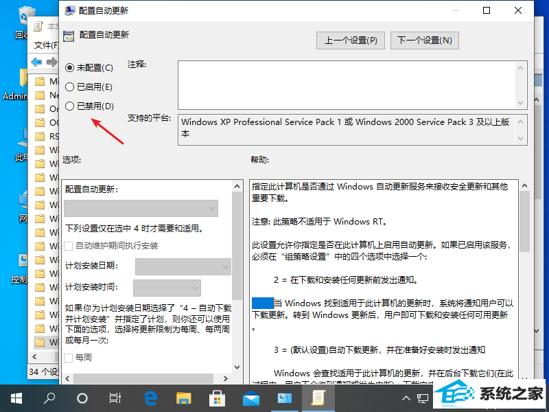Click background tree horizontal scroll left arrow
The height and width of the screenshot is (412, 549).
tap(34, 357)
